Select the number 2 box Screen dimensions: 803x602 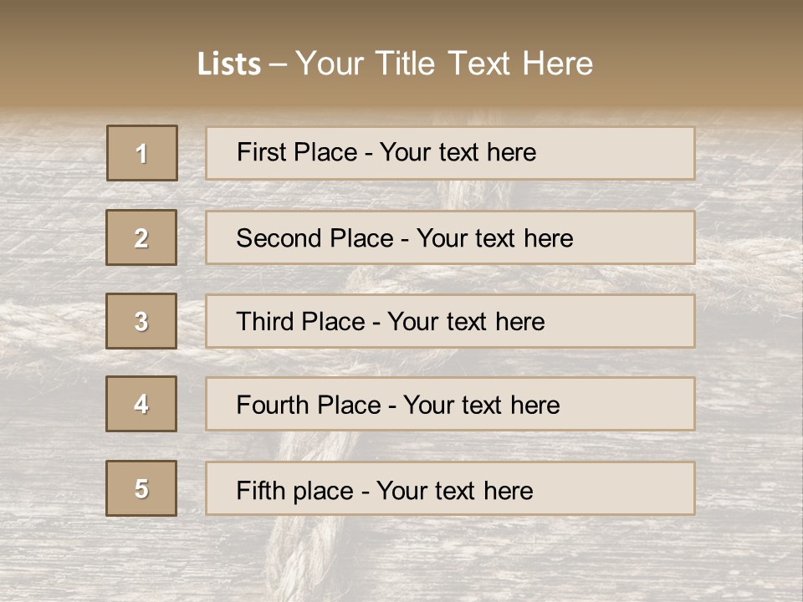(141, 237)
